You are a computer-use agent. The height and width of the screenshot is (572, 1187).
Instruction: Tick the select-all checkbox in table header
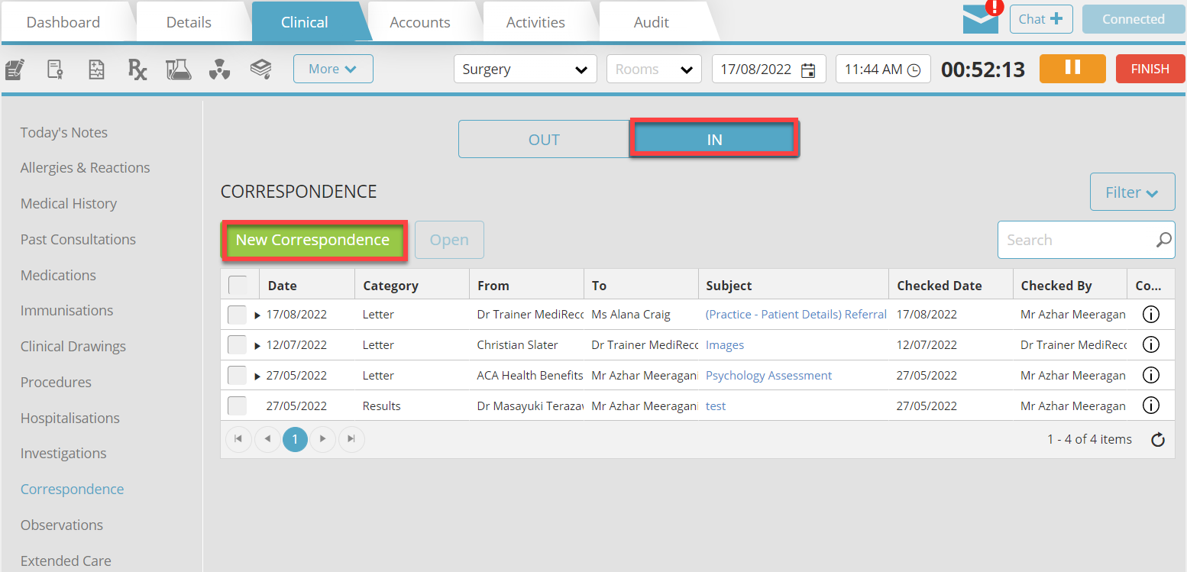click(x=238, y=285)
